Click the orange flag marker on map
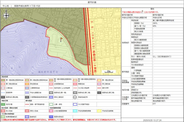The width and height of the screenshot is (184, 122). pos(61,40)
